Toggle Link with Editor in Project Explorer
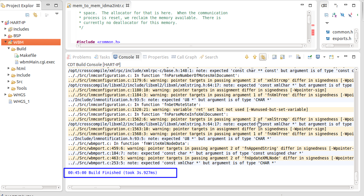The height and width of the screenshot is (196, 364). [35, 15]
